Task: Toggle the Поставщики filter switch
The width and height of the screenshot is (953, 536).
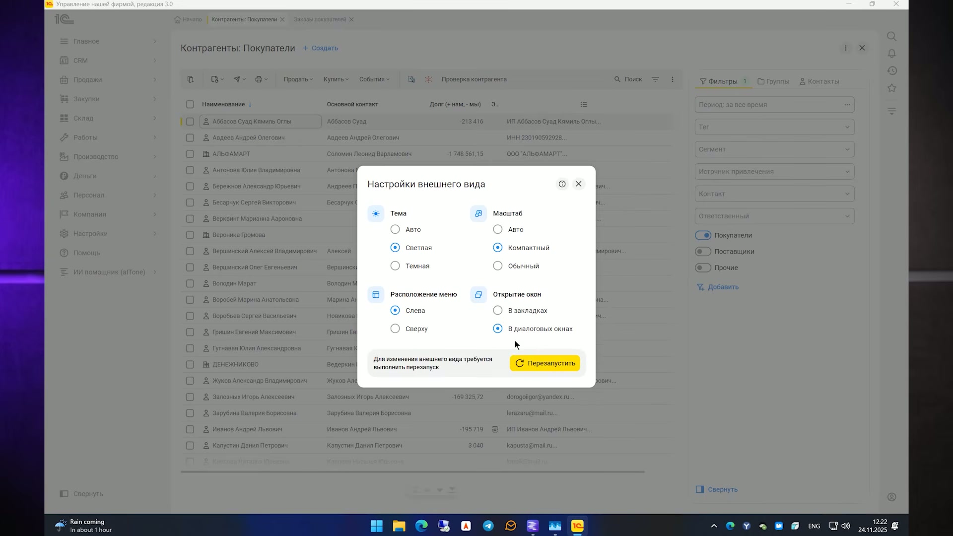Action: pos(703,252)
